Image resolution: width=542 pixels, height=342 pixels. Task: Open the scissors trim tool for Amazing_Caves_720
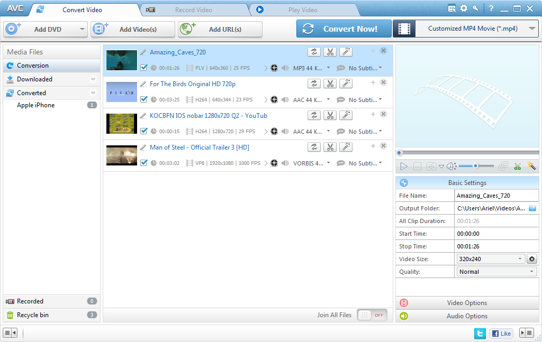click(330, 52)
